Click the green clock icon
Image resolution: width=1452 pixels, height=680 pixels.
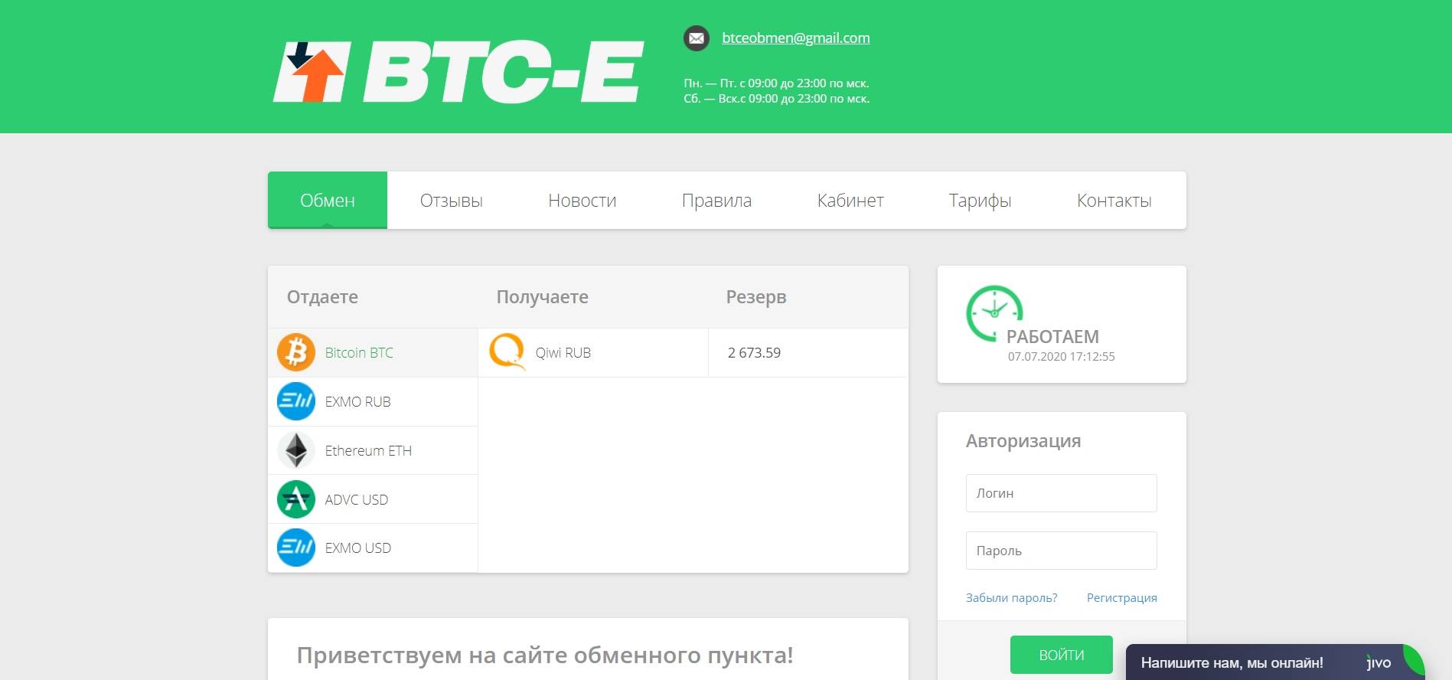(x=994, y=313)
